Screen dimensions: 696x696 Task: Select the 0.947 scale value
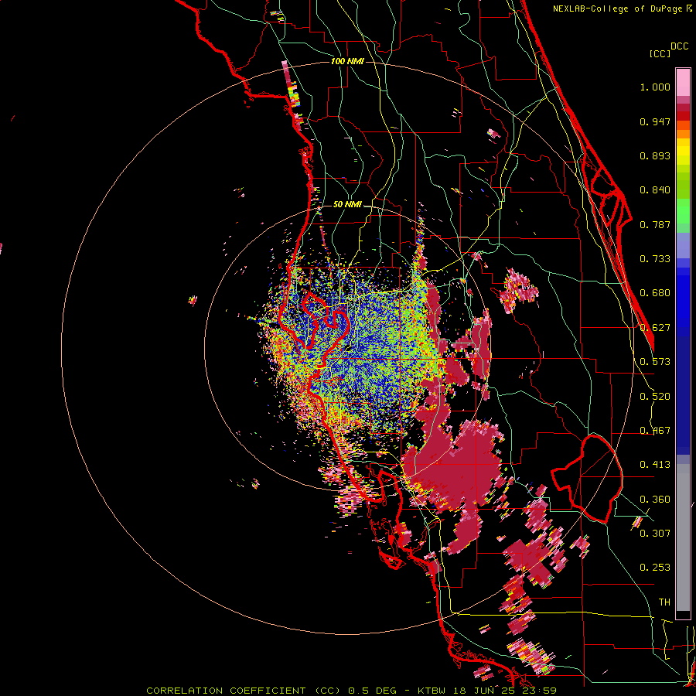coord(655,121)
